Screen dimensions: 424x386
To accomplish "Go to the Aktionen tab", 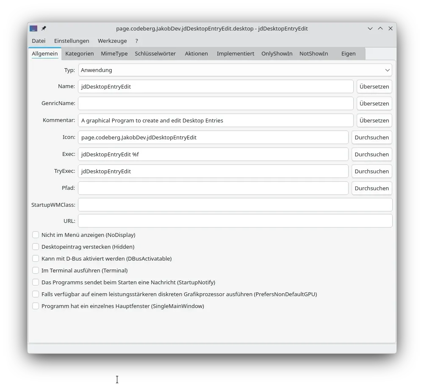I will coord(196,53).
